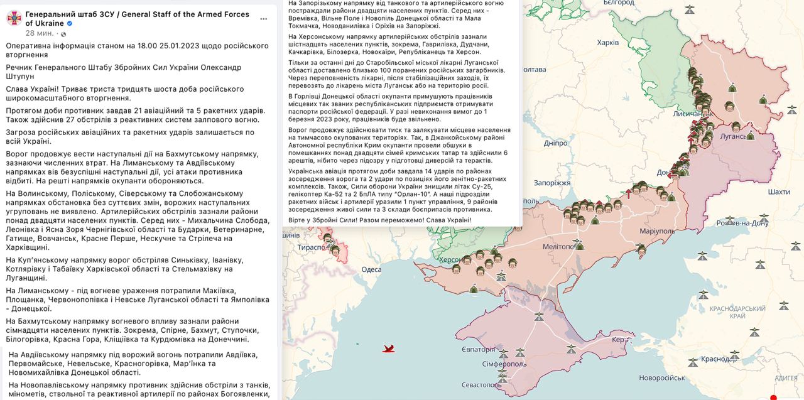Open the General Staff page avatar
The width and height of the screenshot is (804, 400).
tap(14, 19)
